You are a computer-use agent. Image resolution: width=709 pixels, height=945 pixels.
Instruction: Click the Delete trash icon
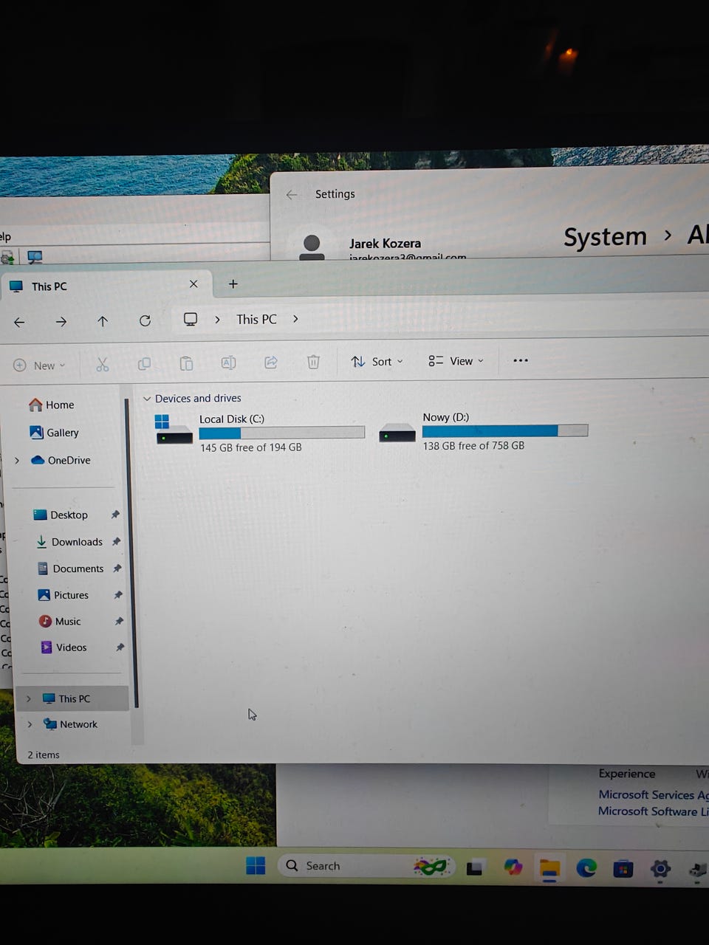[x=313, y=361]
